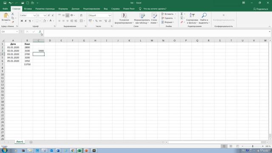The image size is (272, 153).
Task: Click the Open folder icon in quick access toolbar
Action: (23, 3)
